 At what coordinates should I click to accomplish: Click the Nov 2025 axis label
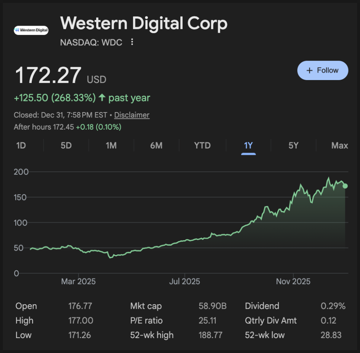(293, 282)
